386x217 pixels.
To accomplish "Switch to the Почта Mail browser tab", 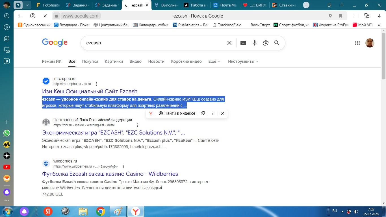I will pyautogui.click(x=225, y=5).
